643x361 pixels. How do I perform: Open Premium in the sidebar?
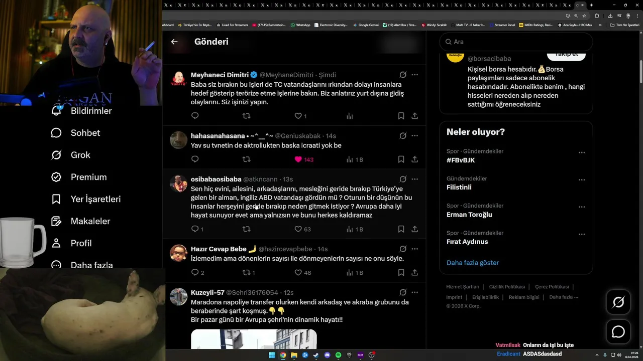79,177
